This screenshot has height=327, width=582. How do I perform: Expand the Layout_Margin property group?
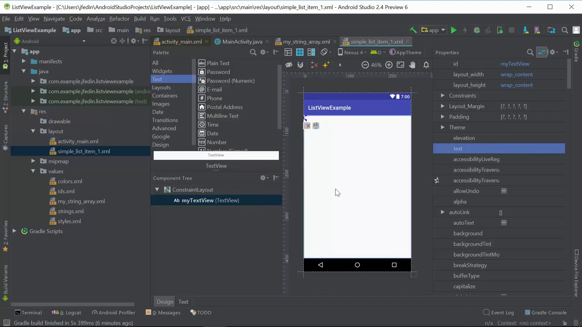click(x=442, y=106)
